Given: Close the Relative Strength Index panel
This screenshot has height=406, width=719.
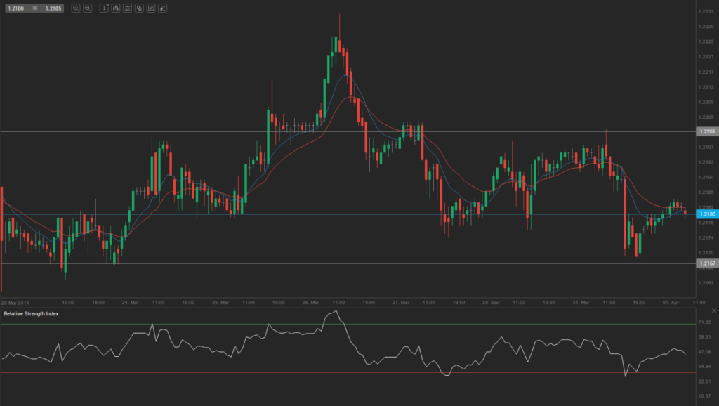Looking at the screenshot, I should pos(713,309).
